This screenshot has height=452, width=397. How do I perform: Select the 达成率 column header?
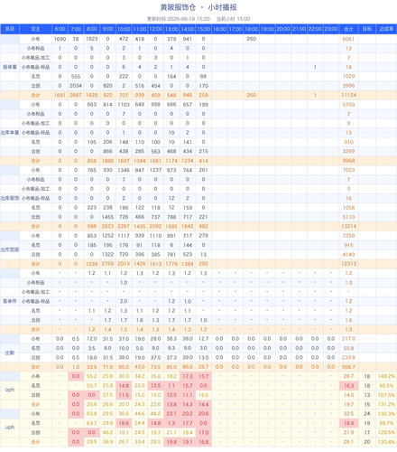[386, 29]
